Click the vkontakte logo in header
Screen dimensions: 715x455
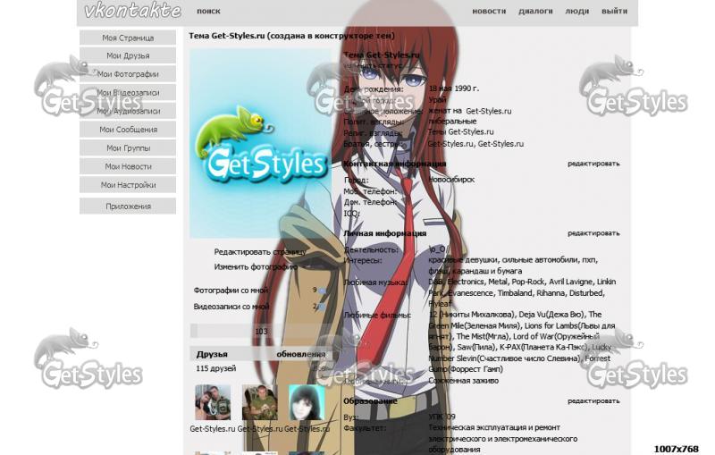point(132,10)
